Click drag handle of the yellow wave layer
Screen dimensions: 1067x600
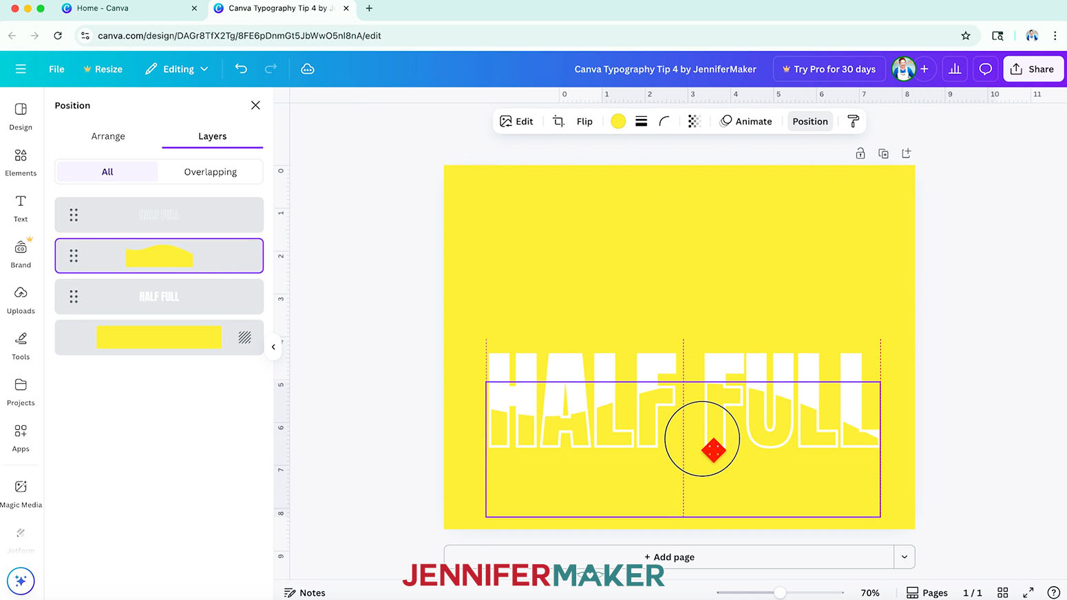pyautogui.click(x=74, y=256)
